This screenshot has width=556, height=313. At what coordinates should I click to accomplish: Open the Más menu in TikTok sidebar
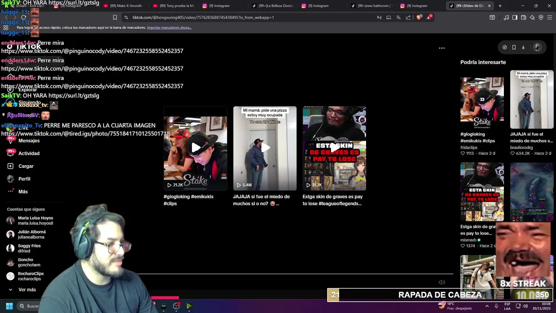23,192
